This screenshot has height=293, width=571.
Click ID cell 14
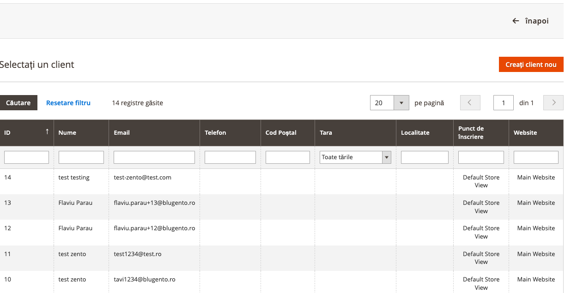tap(8, 178)
